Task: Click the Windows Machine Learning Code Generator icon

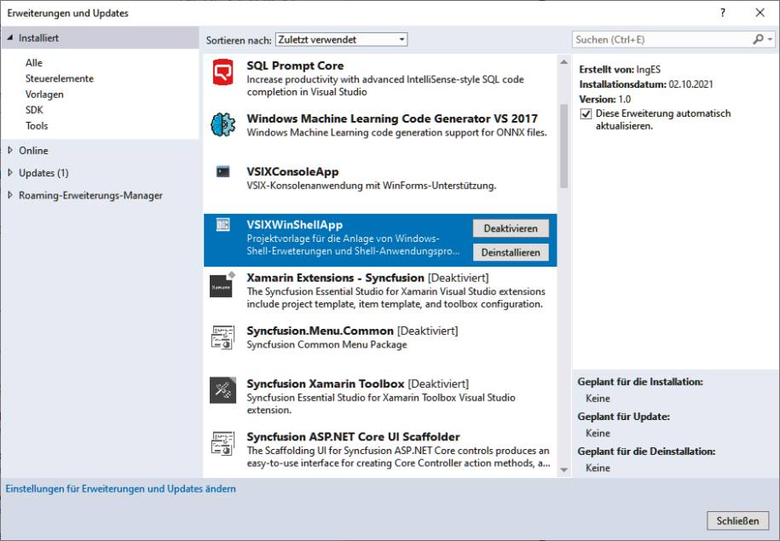Action: click(x=222, y=124)
